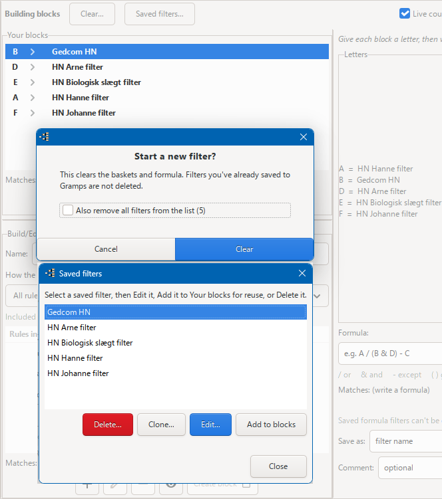Click Cancel in the Start a new filter dialog
The width and height of the screenshot is (442, 499).
tap(106, 249)
